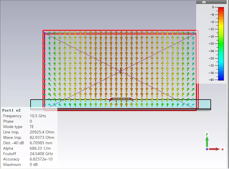Pick the blue bottom of the color scale
The height and width of the screenshot is (169, 229).
(221, 79)
